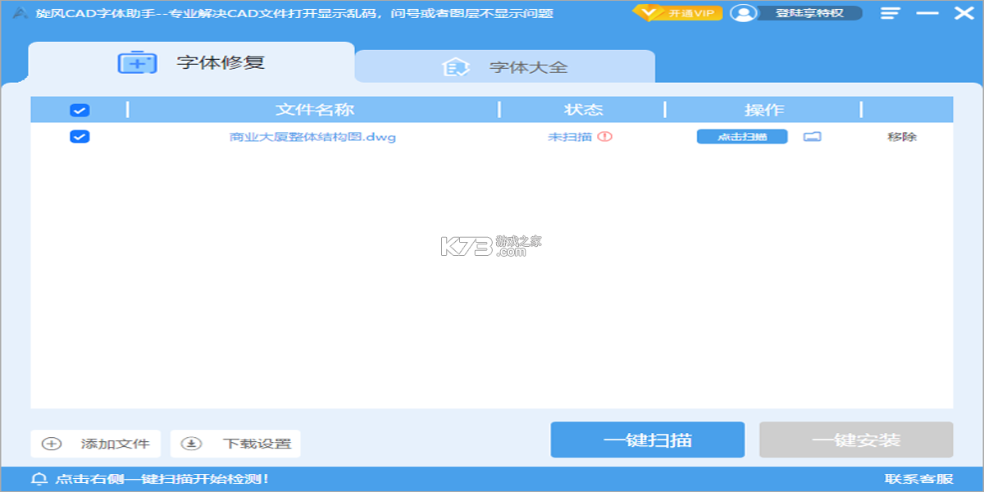984x492 pixels.
Task: Uncheck the 商业大厦整体结构图.dwg row checkbox
Action: (x=80, y=137)
